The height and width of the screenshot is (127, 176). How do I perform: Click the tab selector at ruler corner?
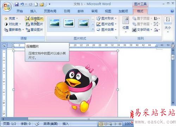tap(4, 45)
